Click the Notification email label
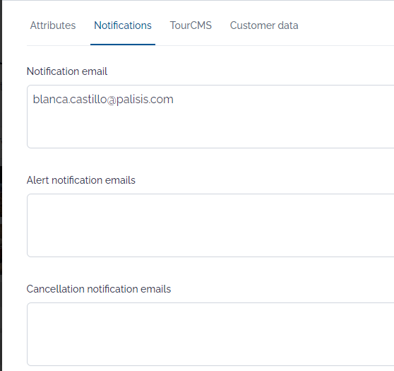 67,71
